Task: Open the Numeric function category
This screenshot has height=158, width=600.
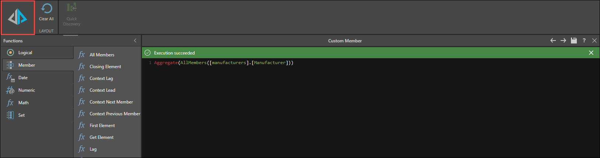Action: click(x=26, y=90)
